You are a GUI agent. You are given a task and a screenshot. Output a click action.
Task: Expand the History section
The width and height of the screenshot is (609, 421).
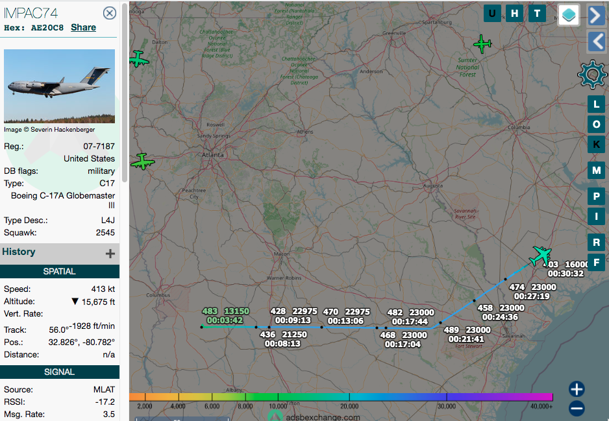[x=110, y=254]
